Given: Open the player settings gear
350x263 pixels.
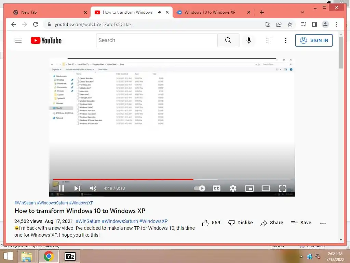Looking at the screenshot, I should pos(233,188).
